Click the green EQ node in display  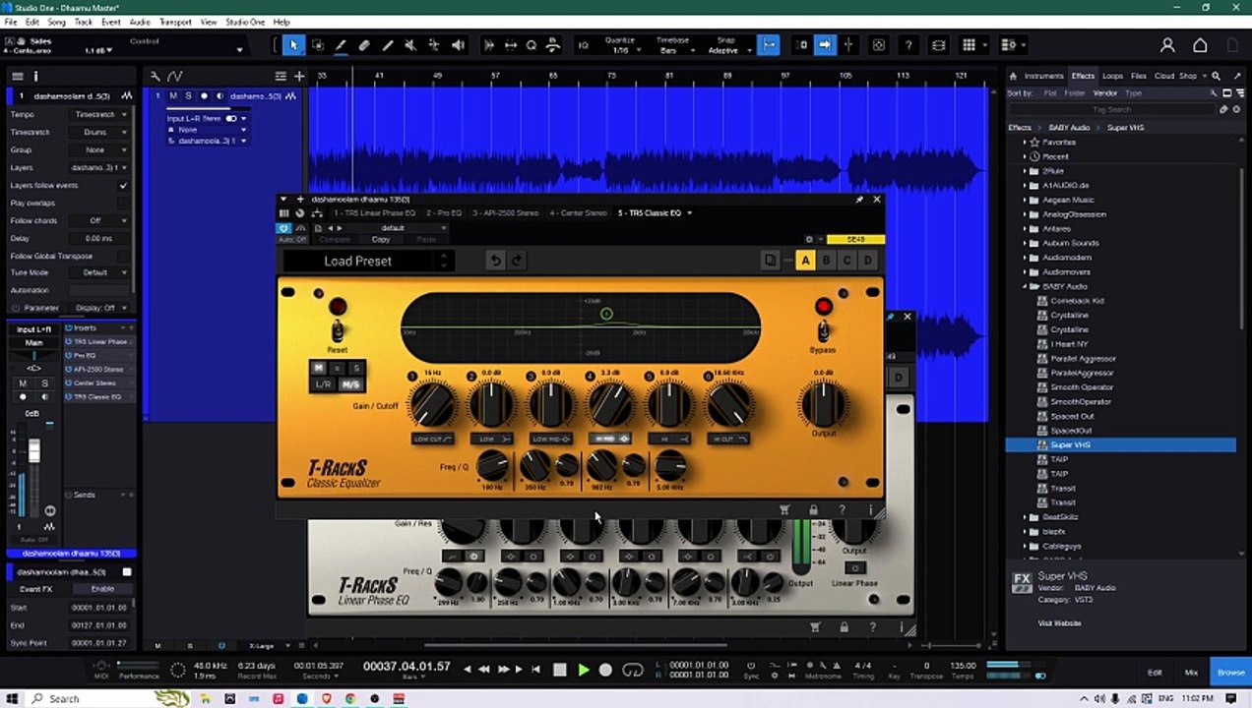pos(606,314)
